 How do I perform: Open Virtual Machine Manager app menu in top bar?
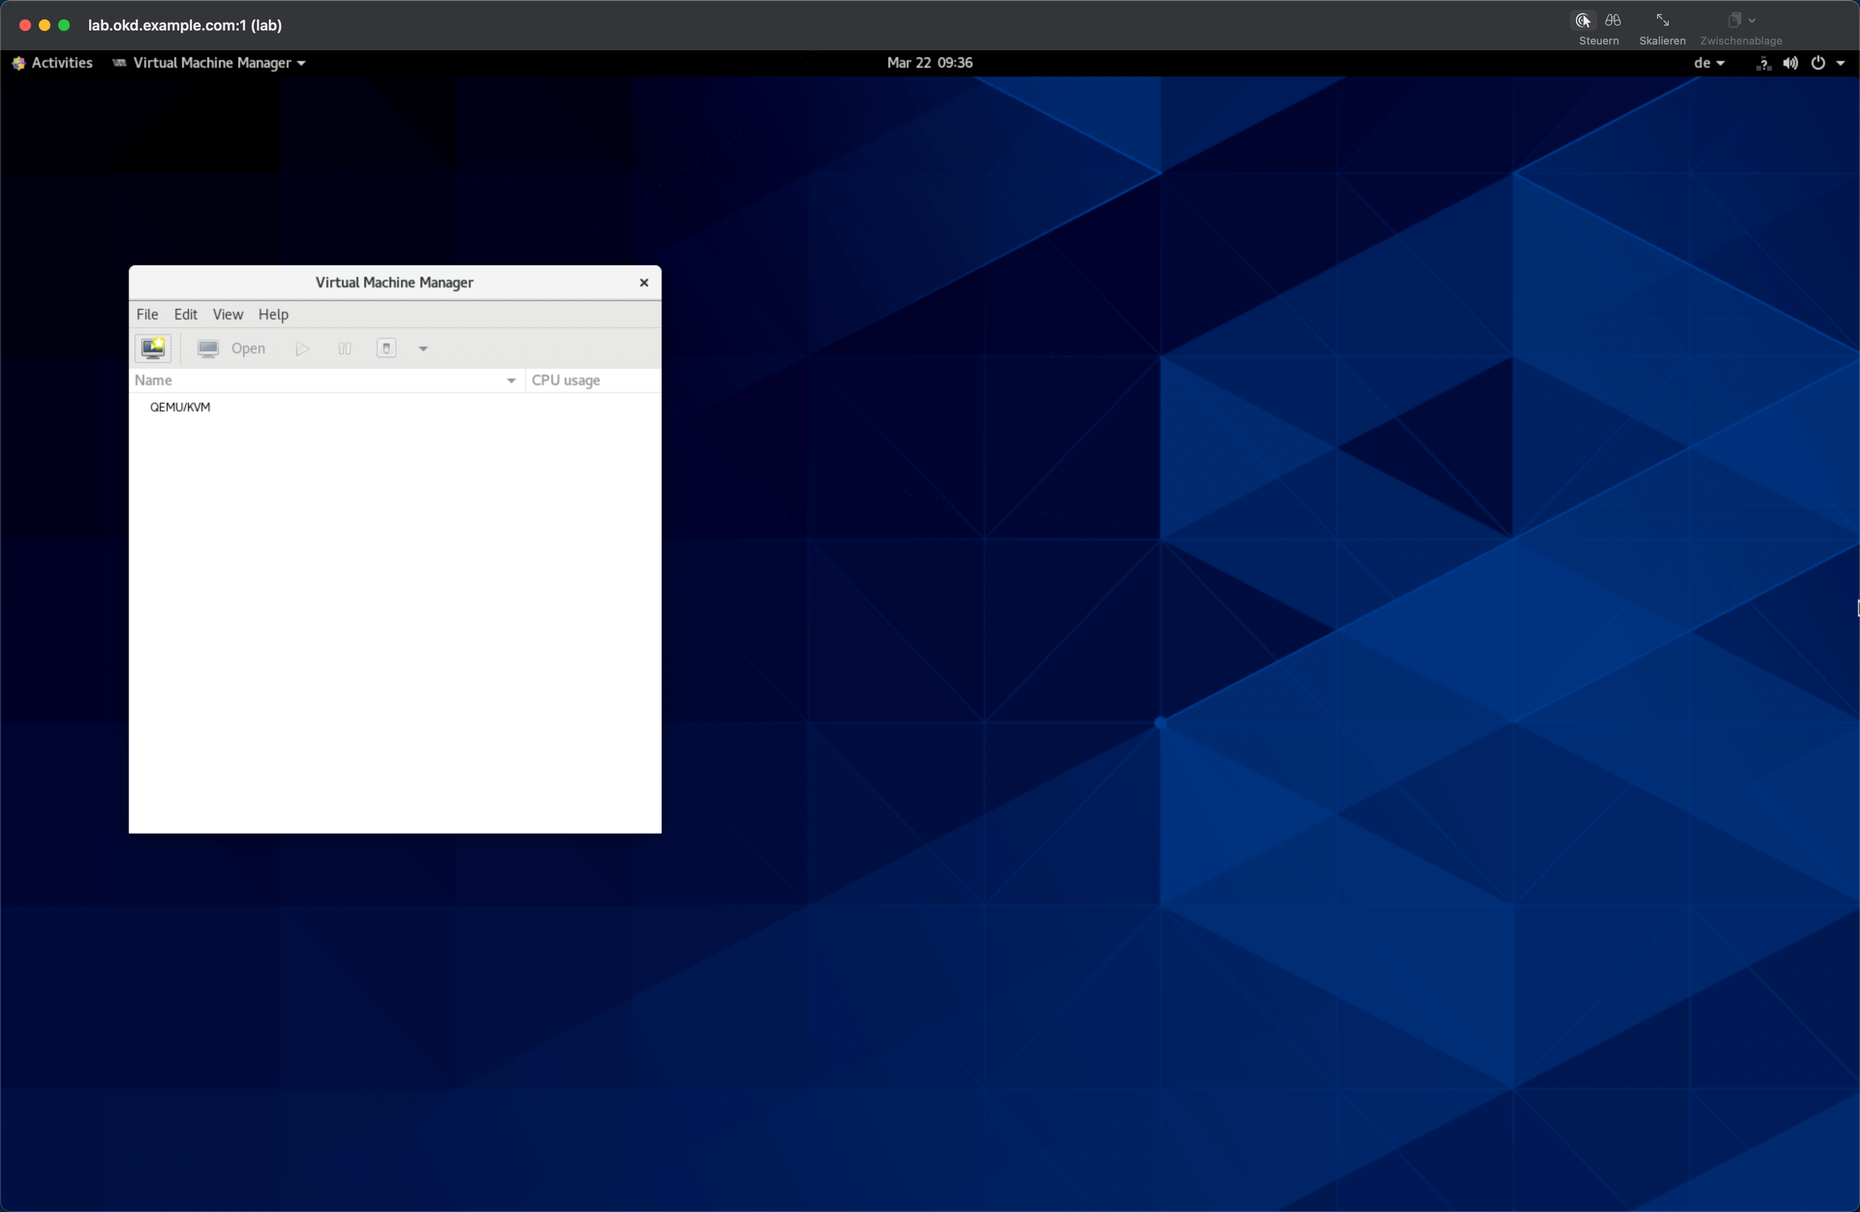coord(209,62)
